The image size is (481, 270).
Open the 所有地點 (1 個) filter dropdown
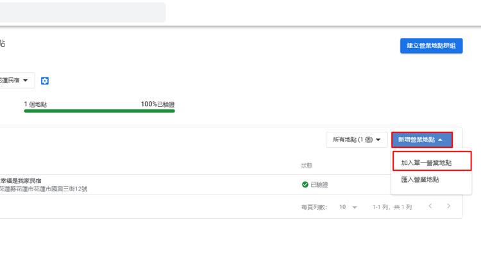pos(357,139)
